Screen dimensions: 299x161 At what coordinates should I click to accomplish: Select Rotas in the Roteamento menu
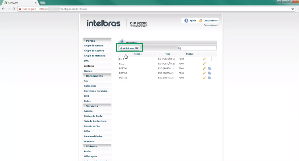tap(87, 101)
